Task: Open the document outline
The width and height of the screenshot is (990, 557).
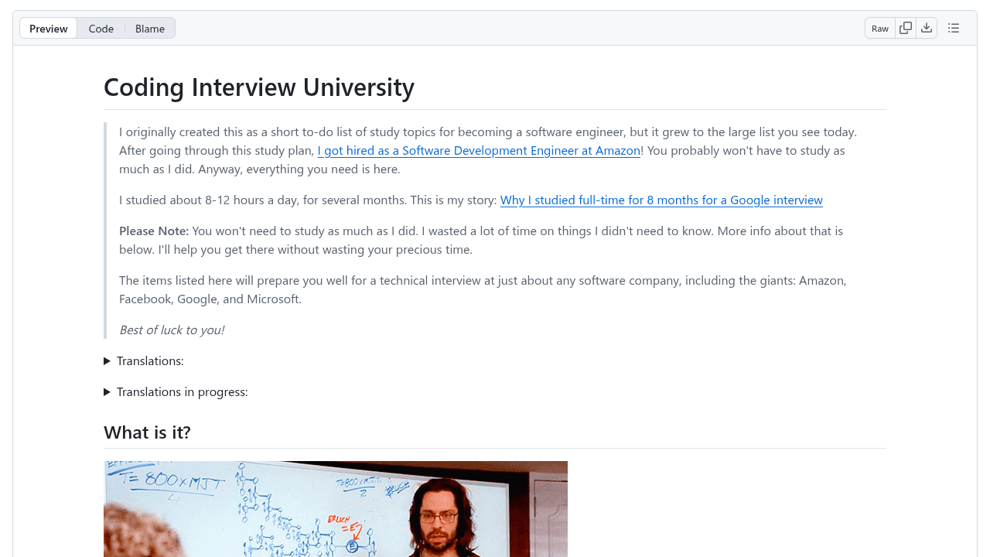Action: point(954,29)
